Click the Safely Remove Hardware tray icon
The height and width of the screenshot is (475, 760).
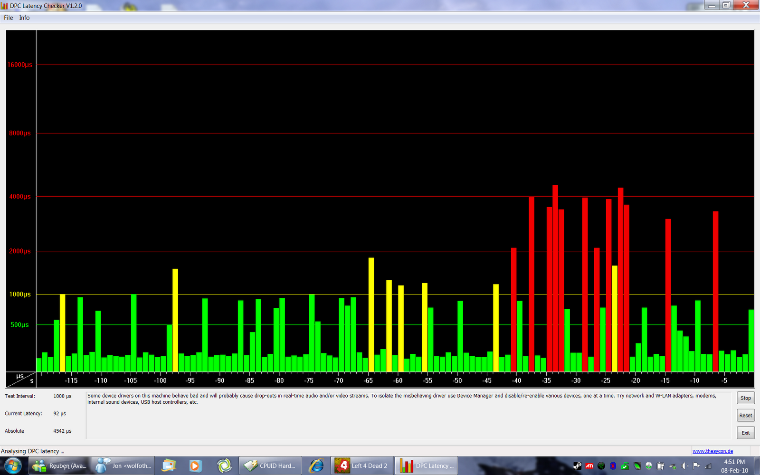point(673,466)
